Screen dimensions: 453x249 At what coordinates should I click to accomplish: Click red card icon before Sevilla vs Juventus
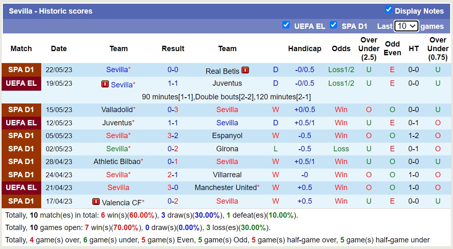(x=105, y=84)
